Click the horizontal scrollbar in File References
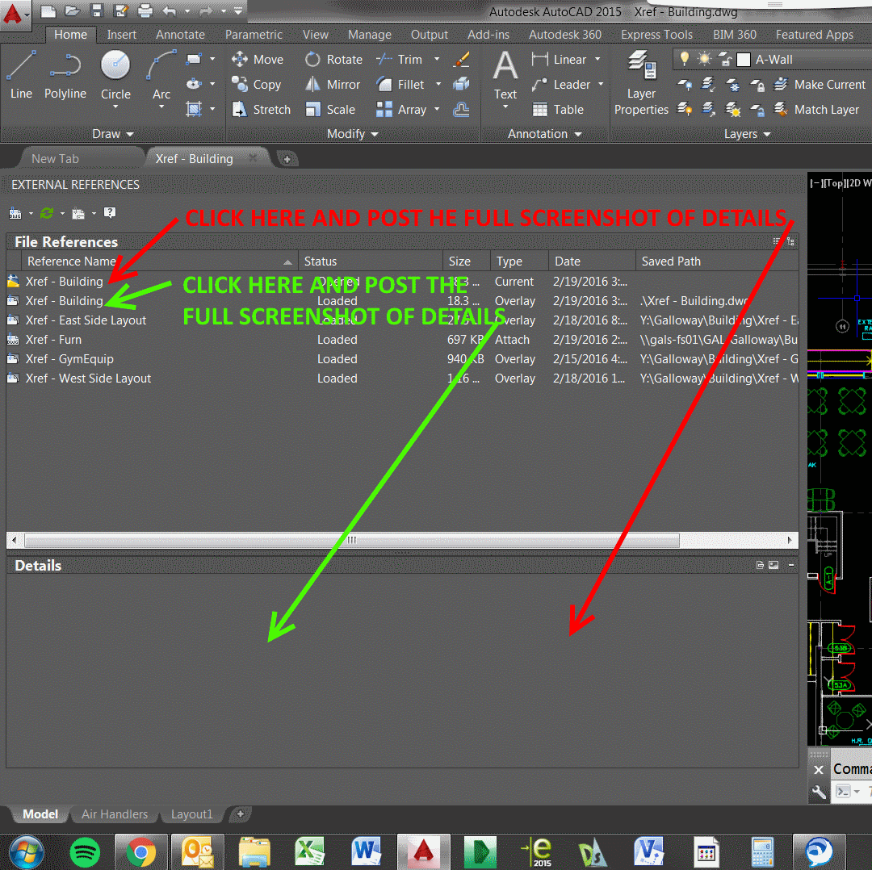 (x=351, y=540)
